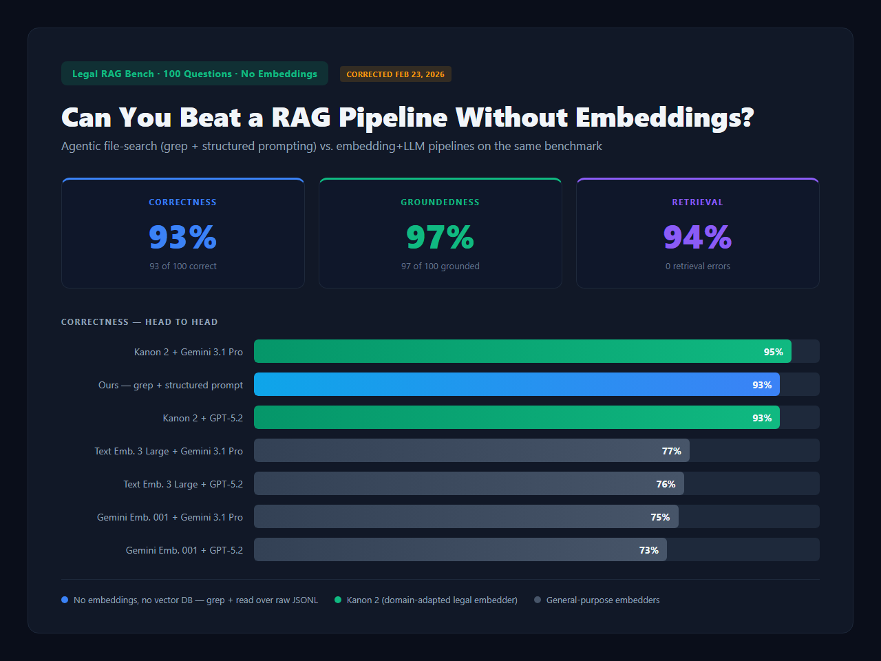Click the Kanon 2 + GPT-5.2 label
Image resolution: width=881 pixels, height=661 pixels.
(203, 418)
